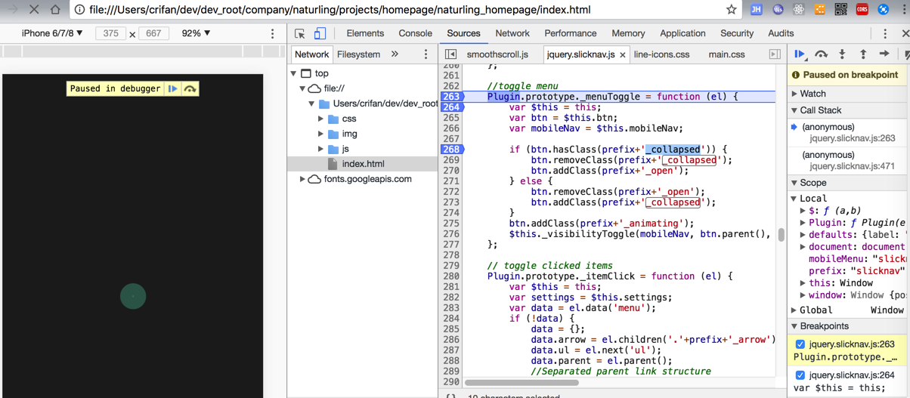Open the QR code extension

pos(841,10)
